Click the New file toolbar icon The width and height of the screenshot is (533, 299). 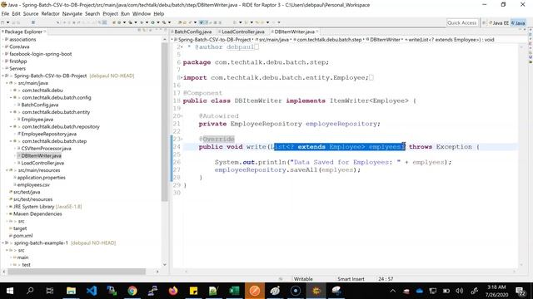[x=3, y=22]
